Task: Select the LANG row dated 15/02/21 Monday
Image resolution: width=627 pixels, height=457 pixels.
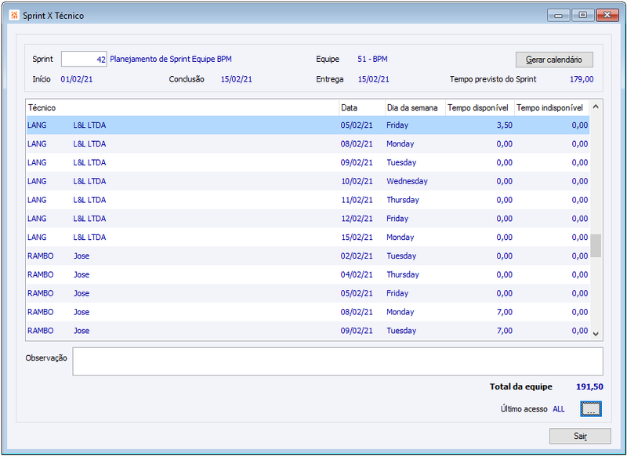Action: 307,237
